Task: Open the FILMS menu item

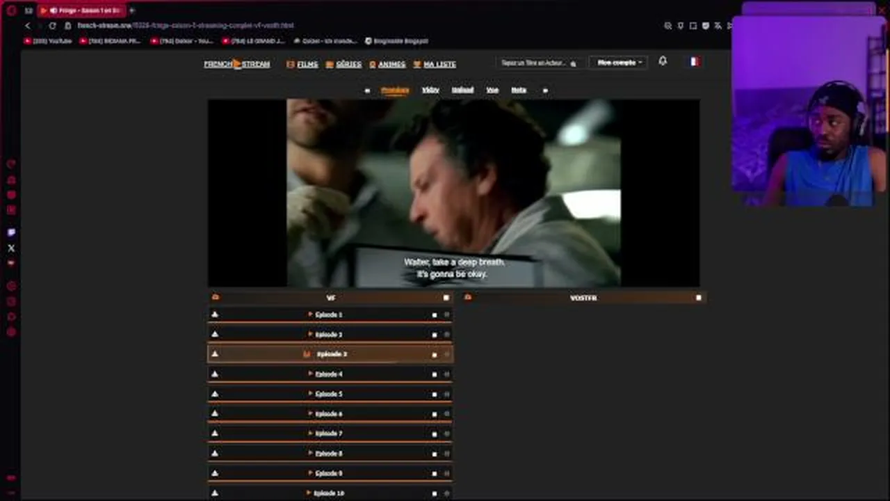Action: (302, 64)
